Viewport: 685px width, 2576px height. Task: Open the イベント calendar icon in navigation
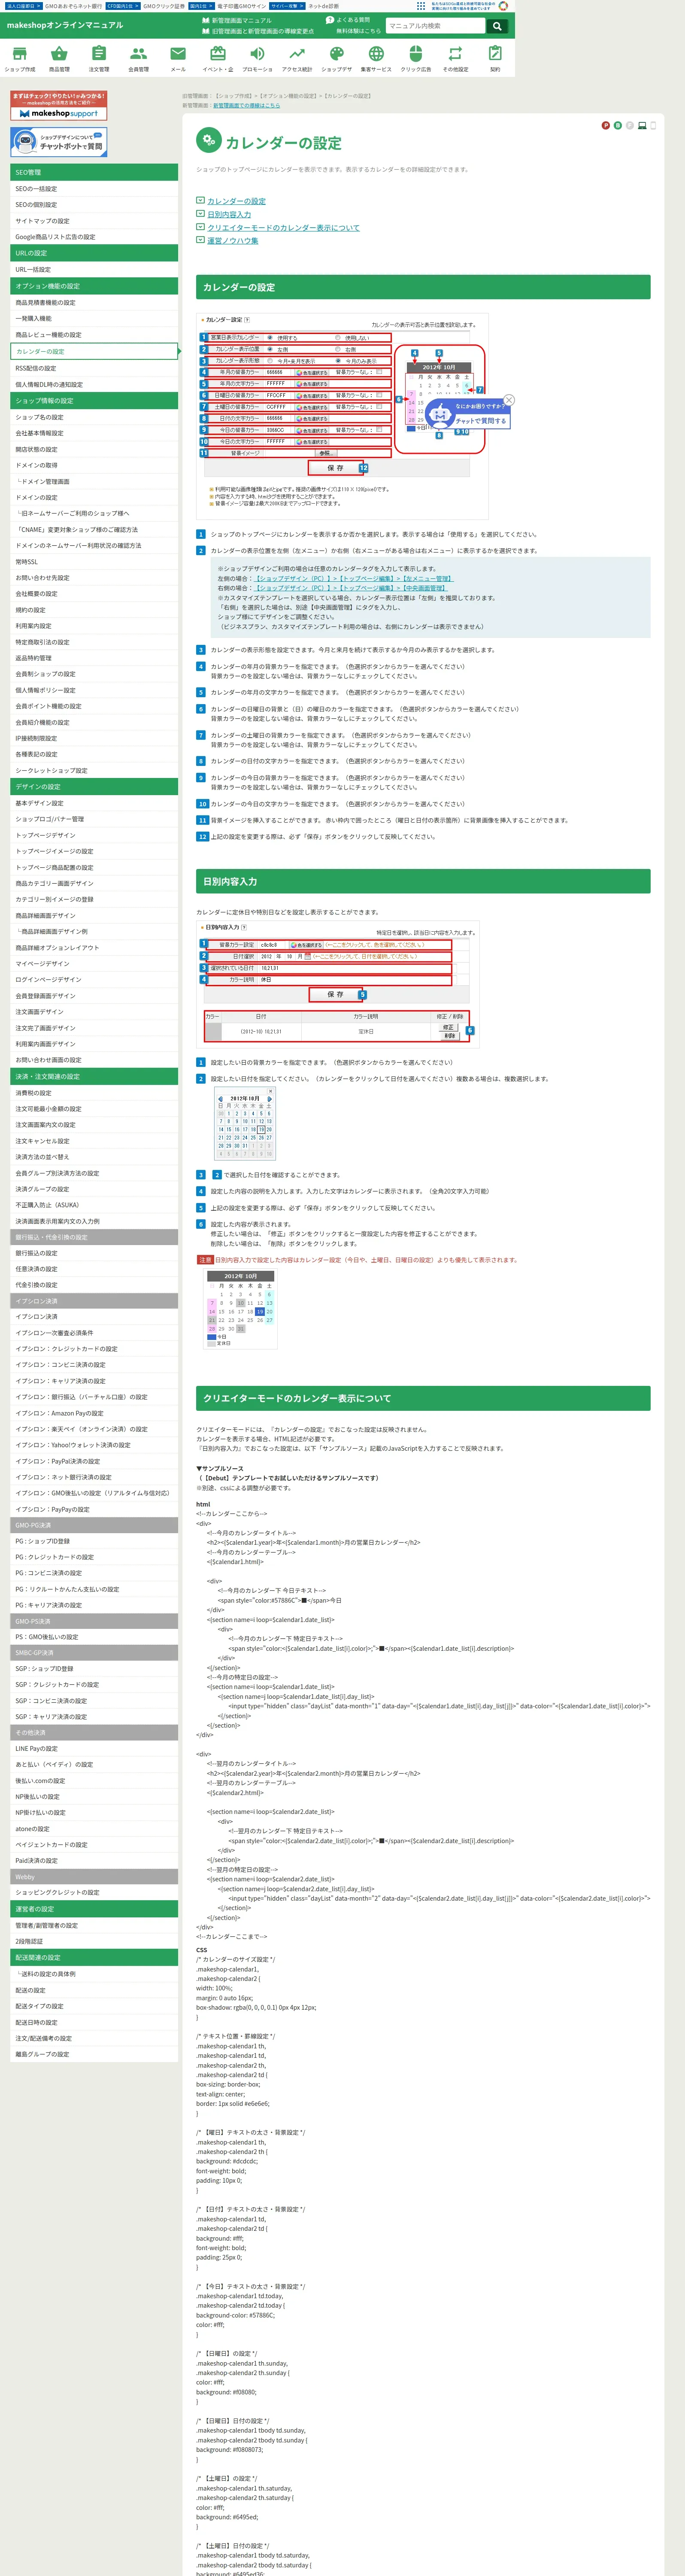[218, 59]
